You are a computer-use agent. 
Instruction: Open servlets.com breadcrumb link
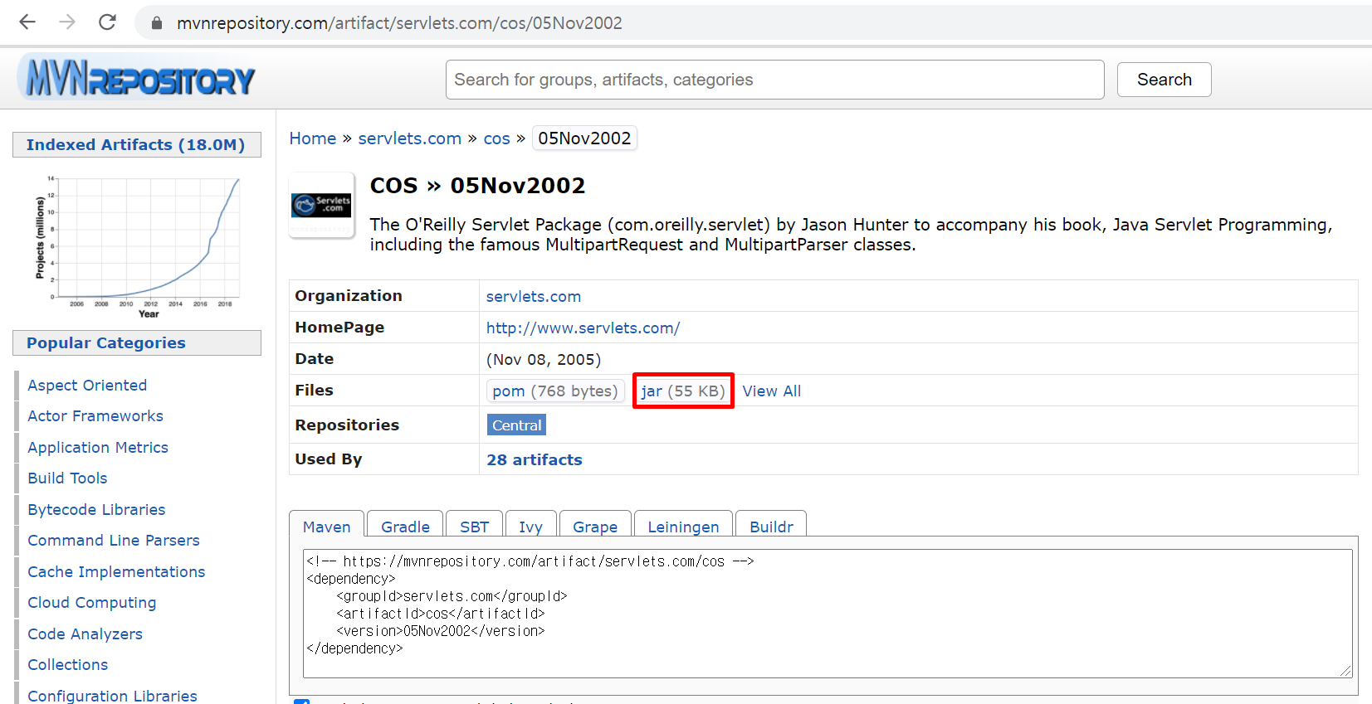(409, 138)
